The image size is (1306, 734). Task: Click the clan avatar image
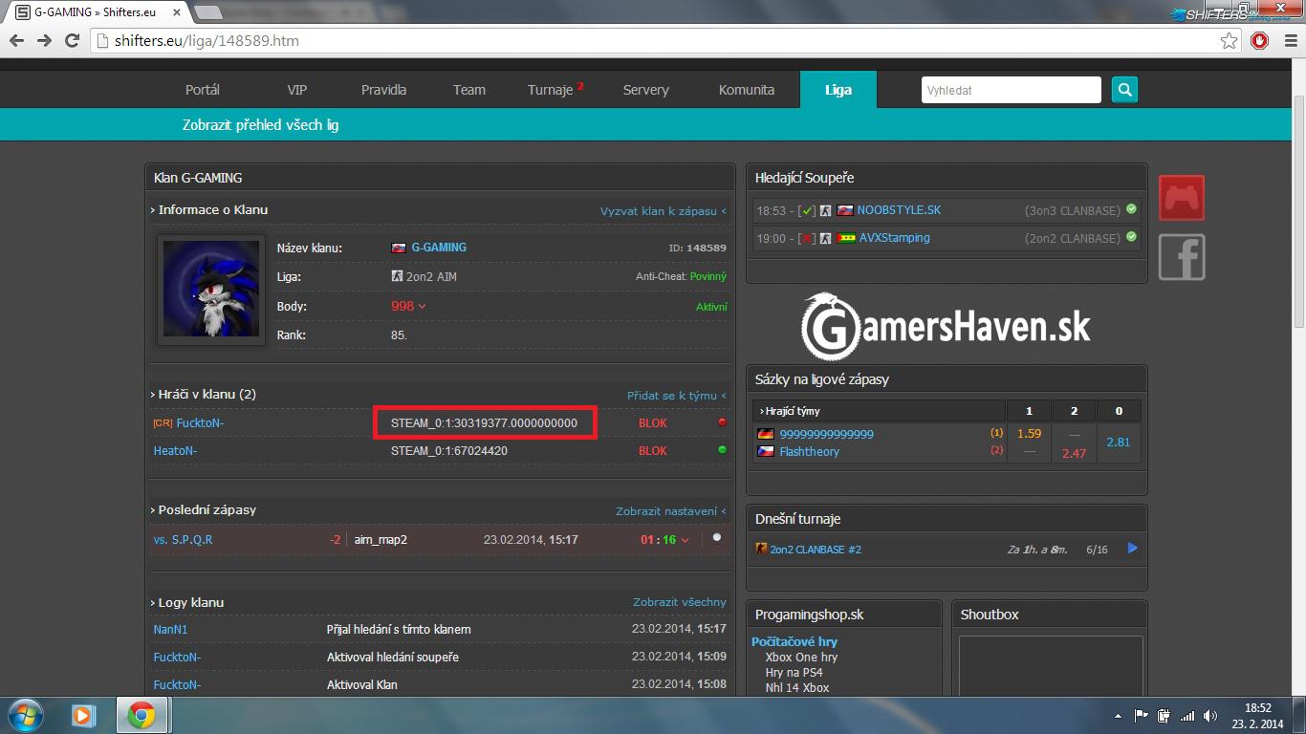pyautogui.click(x=211, y=291)
